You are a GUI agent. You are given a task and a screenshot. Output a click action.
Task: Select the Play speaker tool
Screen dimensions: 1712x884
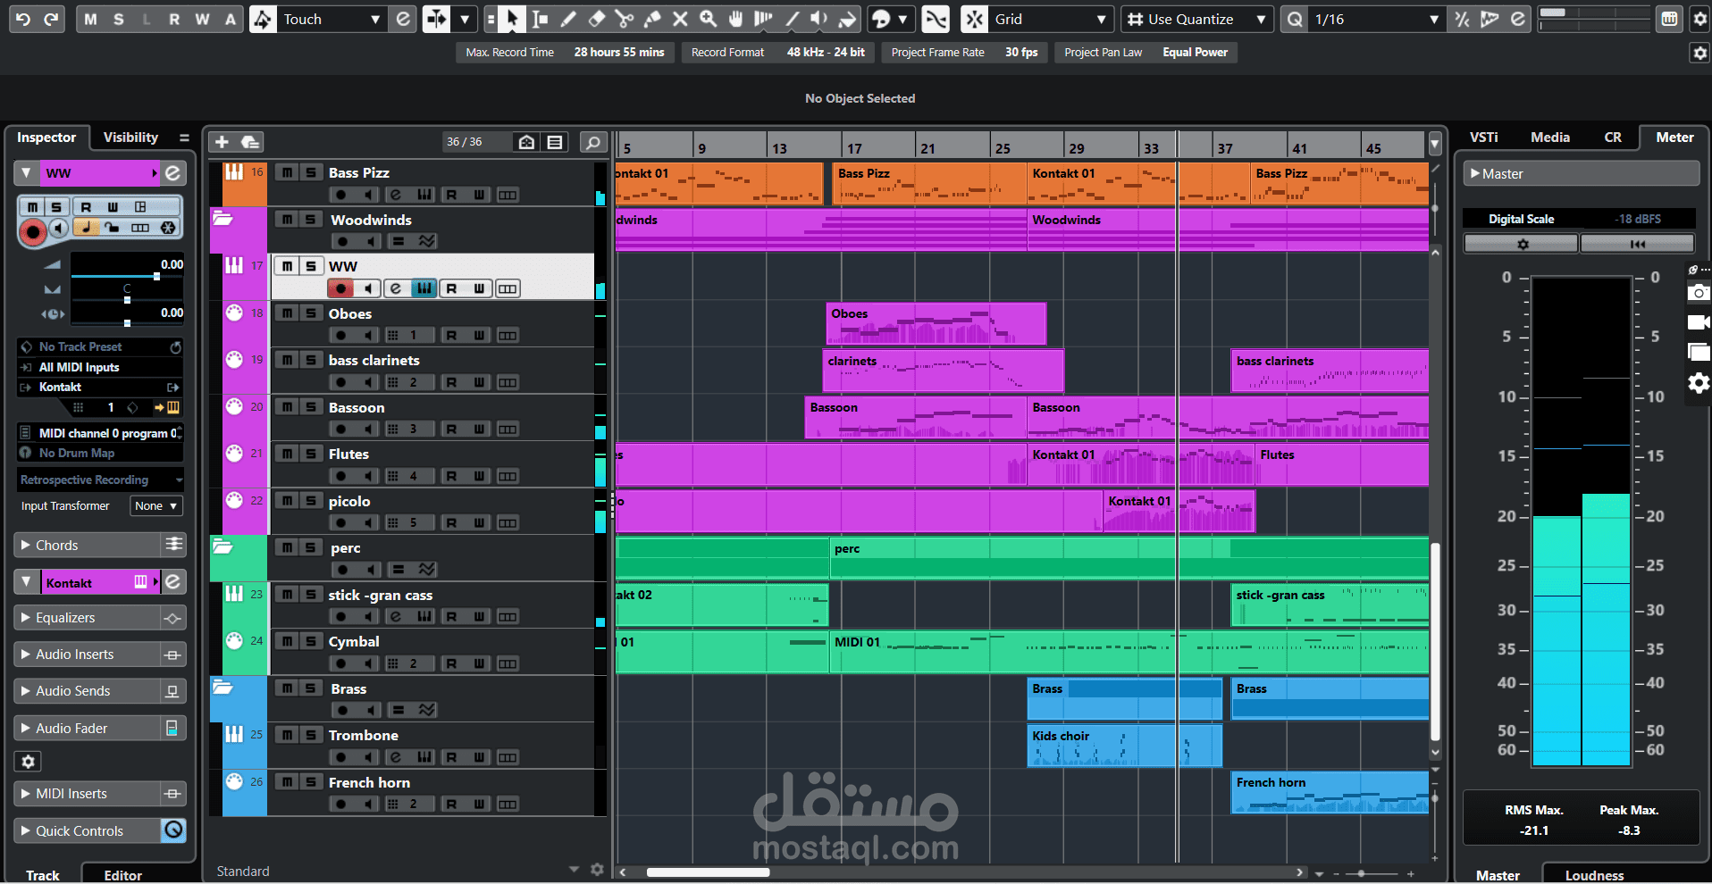tap(818, 19)
